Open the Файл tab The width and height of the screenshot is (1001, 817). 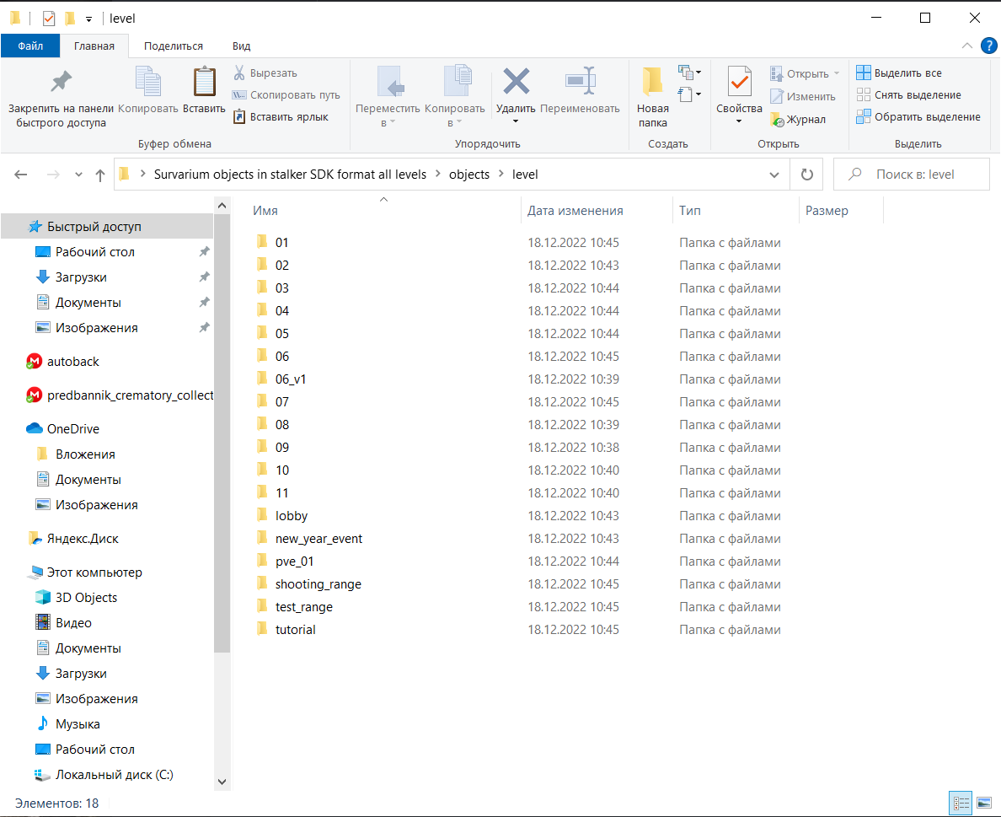(30, 46)
